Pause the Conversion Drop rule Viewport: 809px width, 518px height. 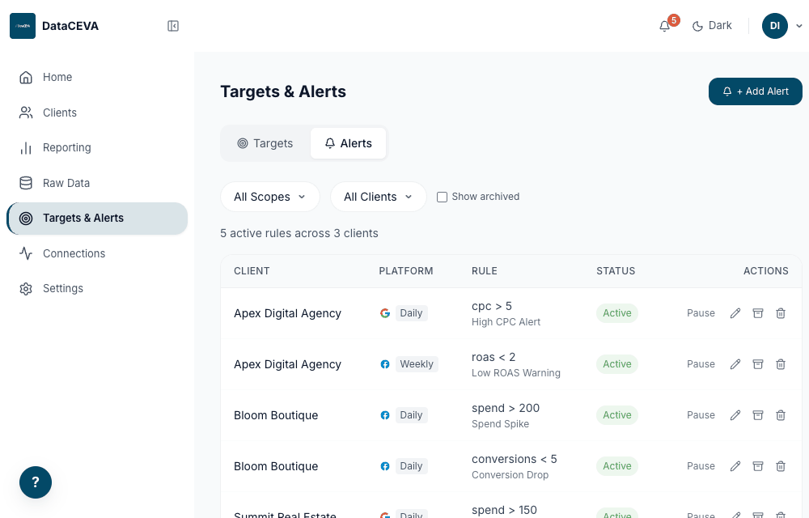tap(701, 466)
